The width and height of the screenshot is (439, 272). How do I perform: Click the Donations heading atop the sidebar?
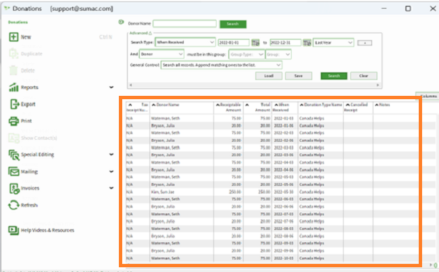pyautogui.click(x=18, y=22)
